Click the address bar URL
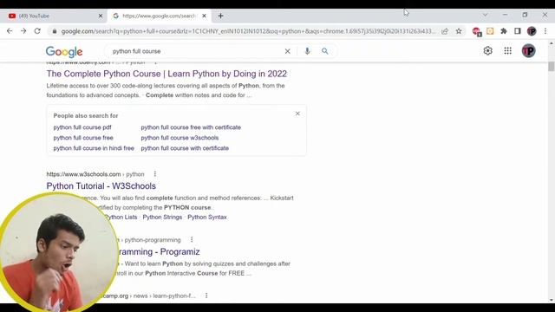Screen dimensions: 555x312 point(248,31)
